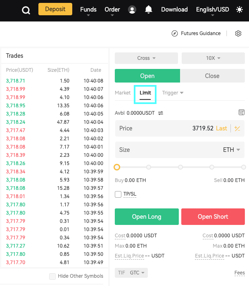
Task: Toggle light/dark theme sun icon
Action: coord(240,9)
